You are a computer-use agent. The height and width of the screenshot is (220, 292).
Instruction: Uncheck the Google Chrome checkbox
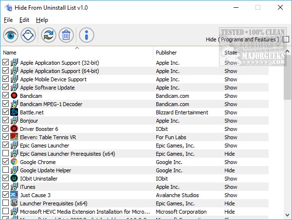tap(5, 162)
